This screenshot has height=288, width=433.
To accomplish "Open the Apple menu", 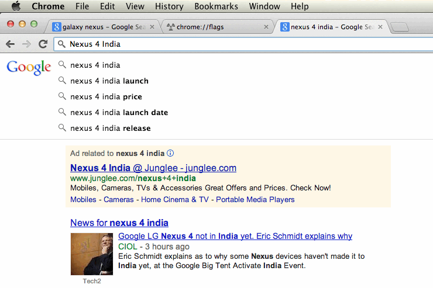I will [x=16, y=6].
